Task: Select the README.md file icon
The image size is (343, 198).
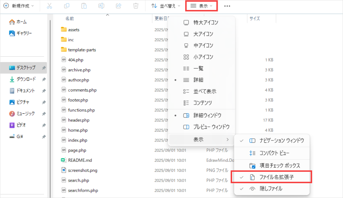Action: click(63, 160)
